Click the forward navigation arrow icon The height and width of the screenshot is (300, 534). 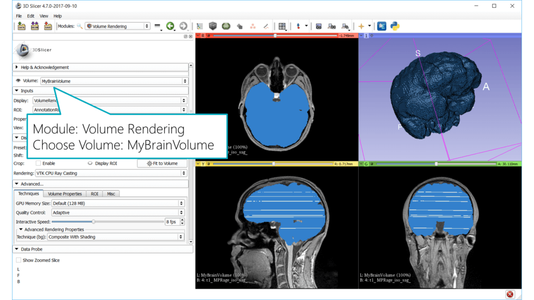[x=184, y=26]
